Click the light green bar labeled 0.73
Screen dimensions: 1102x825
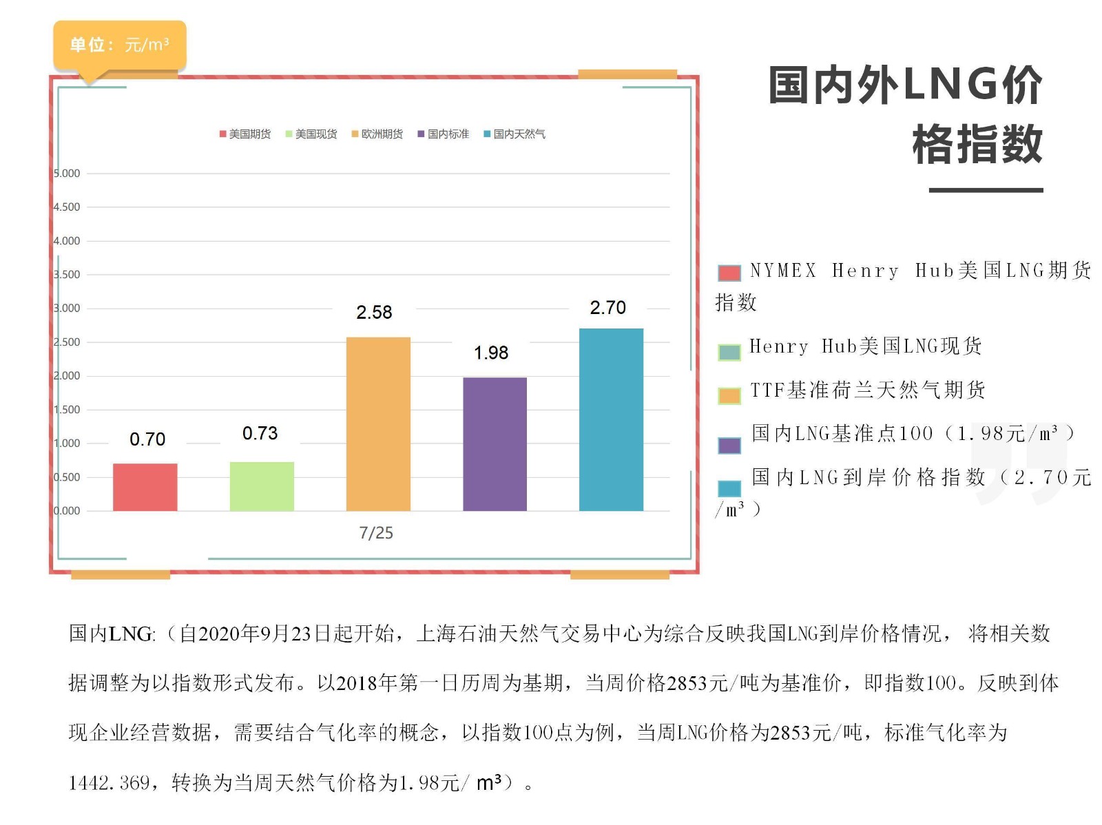tap(262, 486)
